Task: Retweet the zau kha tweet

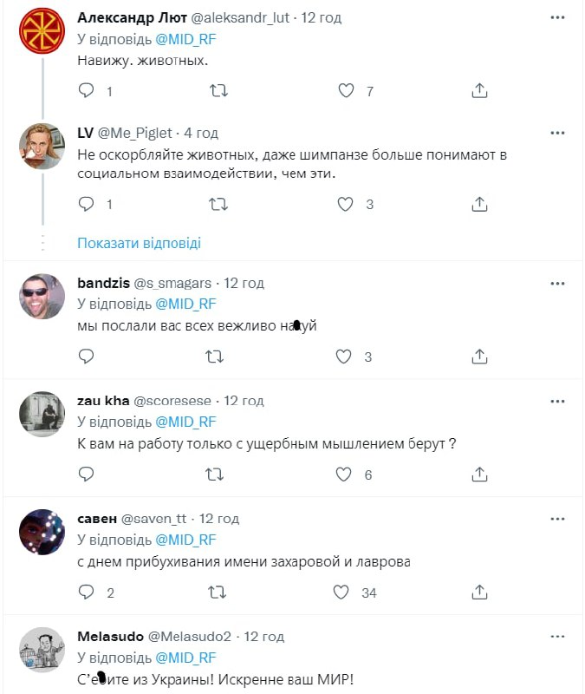Action: pos(219,475)
